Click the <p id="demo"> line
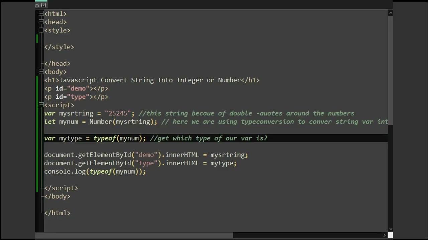The height and width of the screenshot is (240, 428). pyautogui.click(x=76, y=88)
